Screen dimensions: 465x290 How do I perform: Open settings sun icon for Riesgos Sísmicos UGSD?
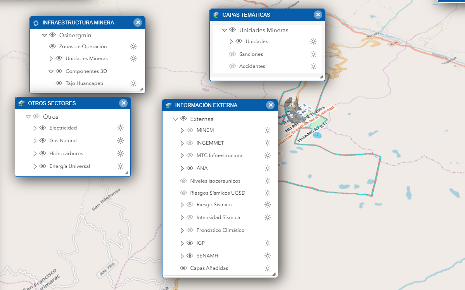pyautogui.click(x=268, y=193)
